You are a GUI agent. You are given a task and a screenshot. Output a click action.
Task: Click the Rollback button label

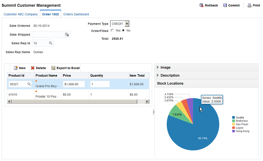tap(211, 5)
